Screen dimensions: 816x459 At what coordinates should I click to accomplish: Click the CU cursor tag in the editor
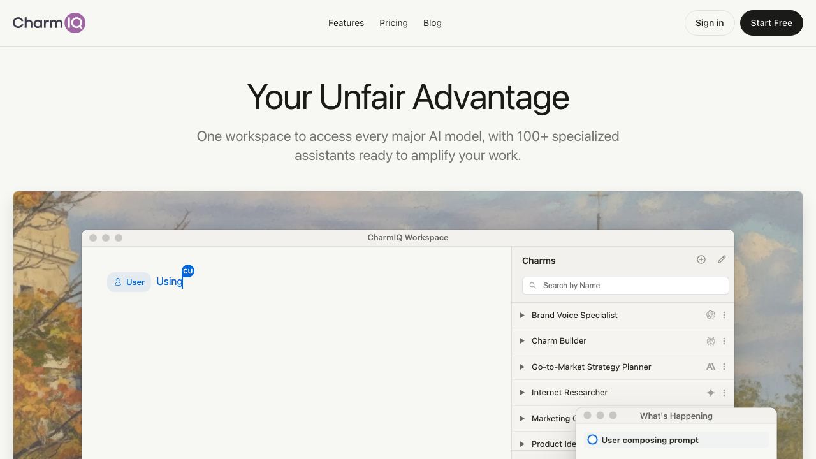click(188, 271)
